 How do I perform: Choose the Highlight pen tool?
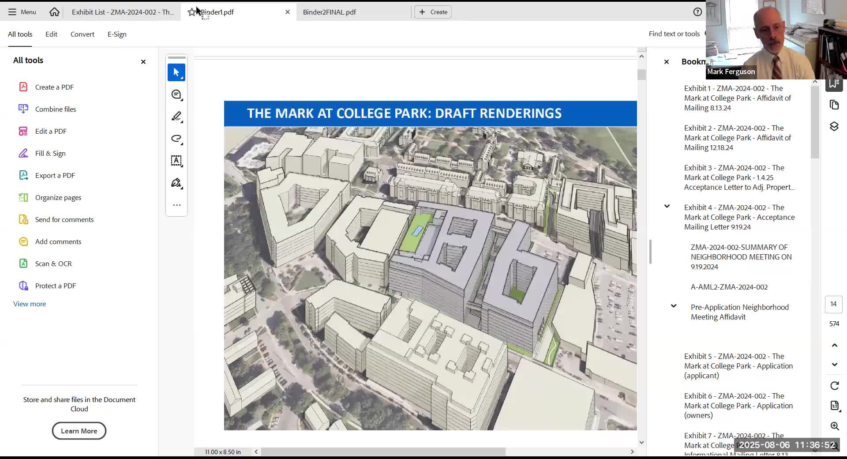(x=176, y=117)
